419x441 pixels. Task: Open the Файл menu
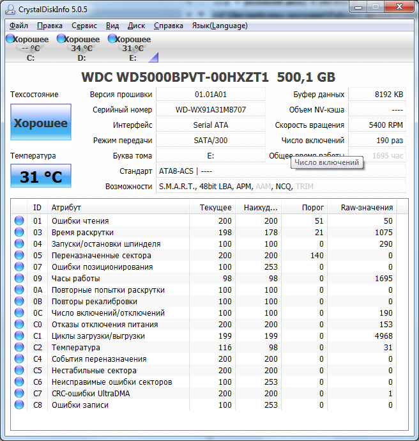pyautogui.click(x=19, y=26)
